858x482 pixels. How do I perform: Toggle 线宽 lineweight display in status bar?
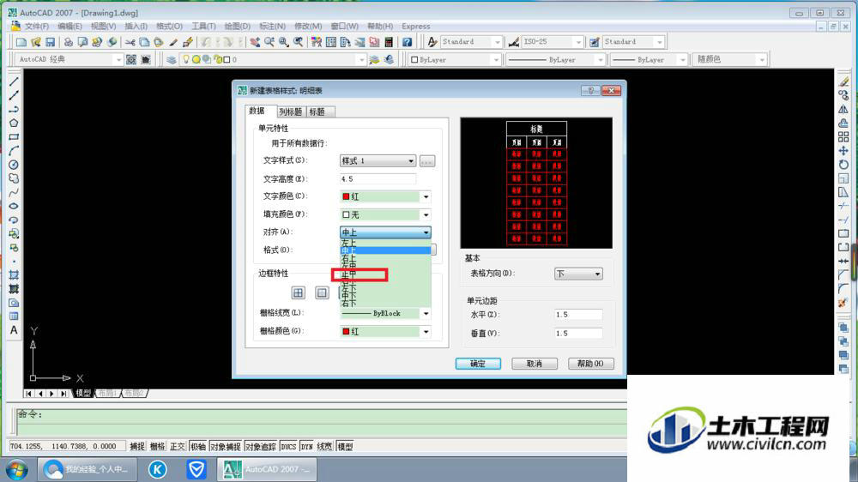click(x=324, y=447)
